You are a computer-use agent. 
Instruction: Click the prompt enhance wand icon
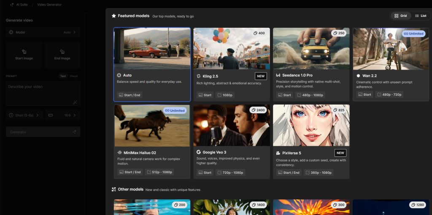point(75,102)
